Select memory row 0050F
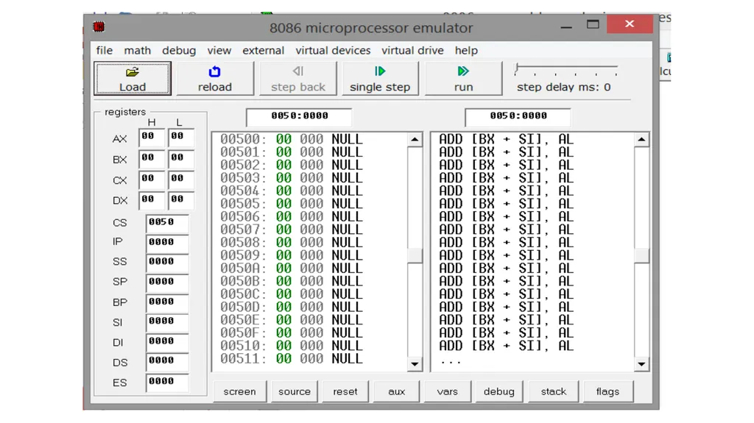The width and height of the screenshot is (754, 423). coord(292,333)
